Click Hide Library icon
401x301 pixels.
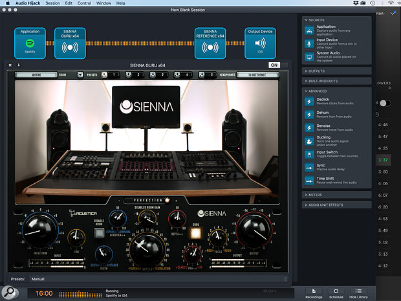pos(358,291)
